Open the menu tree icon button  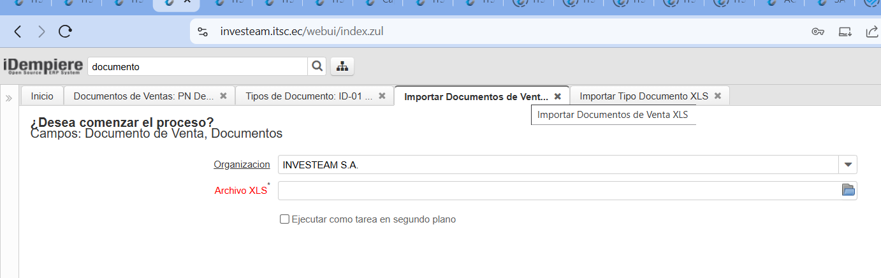point(342,66)
